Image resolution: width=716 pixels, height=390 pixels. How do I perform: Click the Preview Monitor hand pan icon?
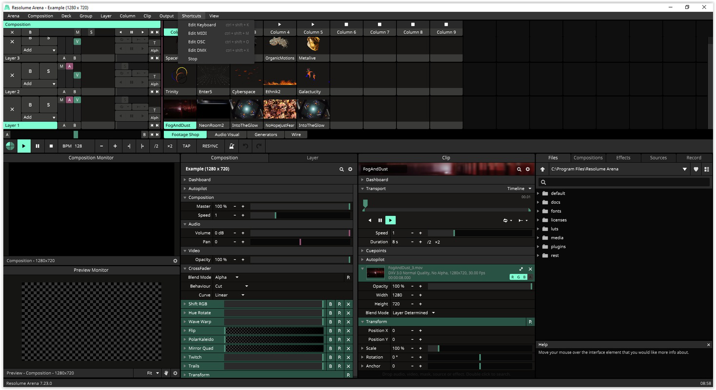click(166, 373)
